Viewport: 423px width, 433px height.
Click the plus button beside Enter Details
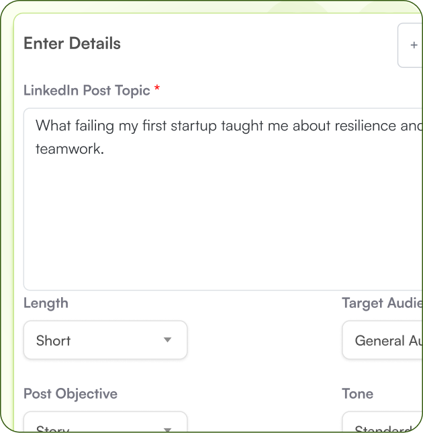(412, 45)
